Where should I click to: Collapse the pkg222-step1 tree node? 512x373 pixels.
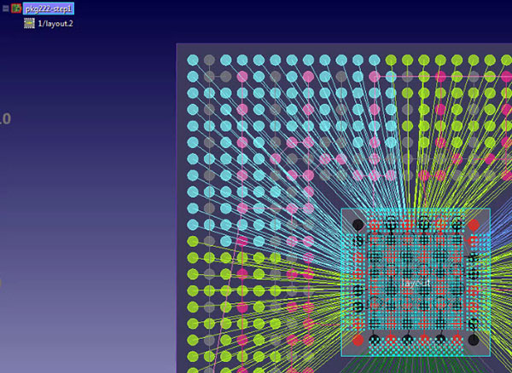point(5,9)
